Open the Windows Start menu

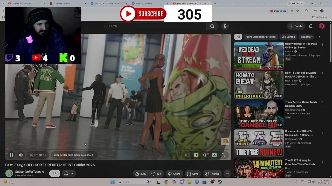pos(112,182)
